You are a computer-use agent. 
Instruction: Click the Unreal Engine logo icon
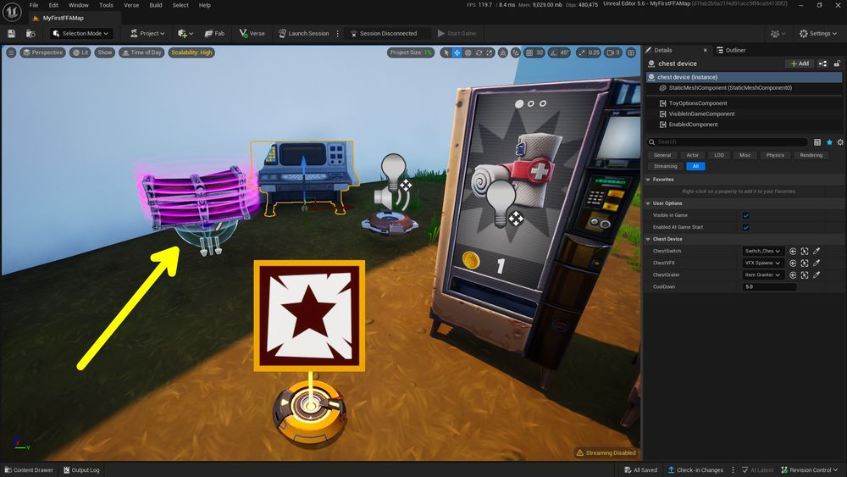pos(12,11)
